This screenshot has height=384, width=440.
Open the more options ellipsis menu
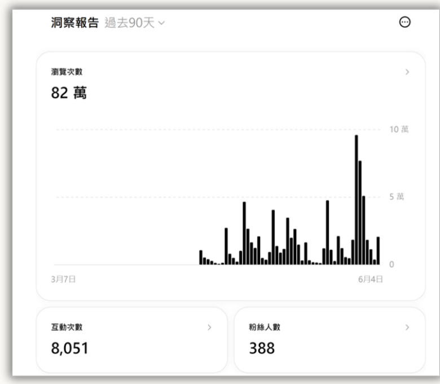click(404, 22)
